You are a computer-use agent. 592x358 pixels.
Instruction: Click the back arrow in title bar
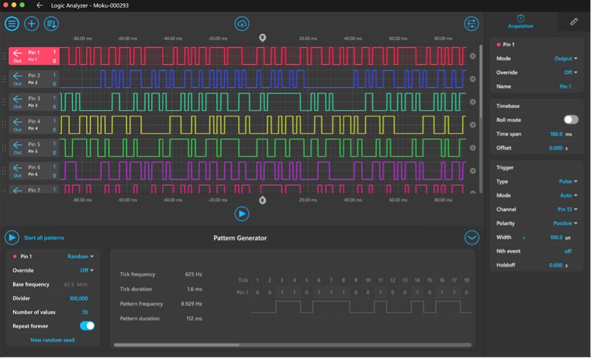(40, 5)
